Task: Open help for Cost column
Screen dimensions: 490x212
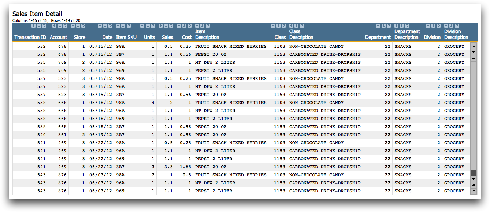Action: (x=190, y=26)
